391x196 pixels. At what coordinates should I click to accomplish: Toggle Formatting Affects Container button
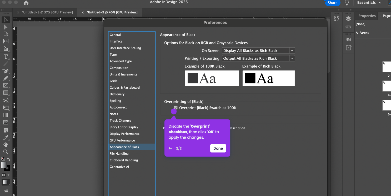(3, 175)
